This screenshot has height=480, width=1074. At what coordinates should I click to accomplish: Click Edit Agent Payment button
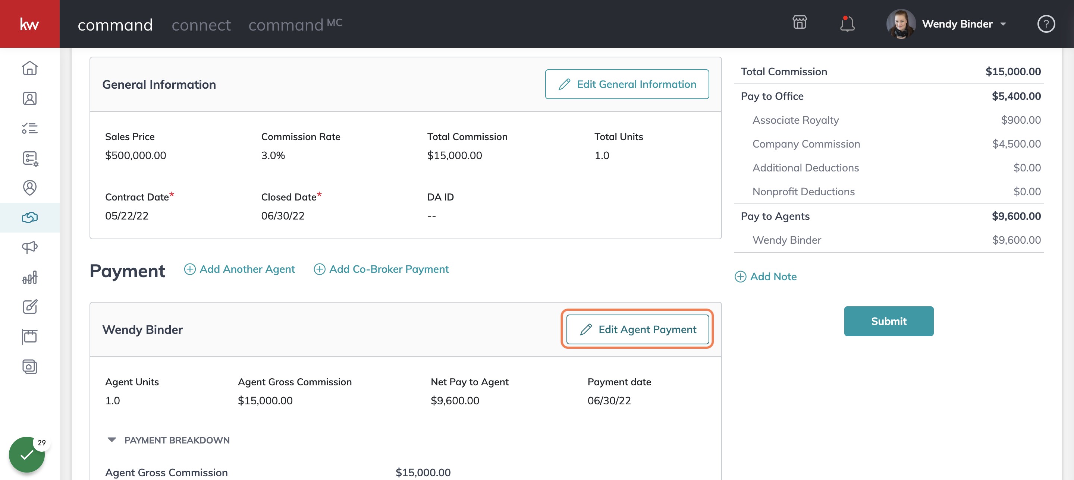click(x=637, y=329)
